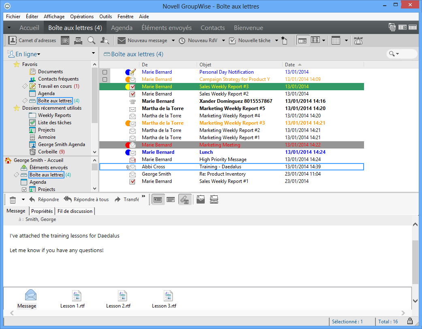
Task: Select the Corbeille folder in the tree
Action: 47,152
